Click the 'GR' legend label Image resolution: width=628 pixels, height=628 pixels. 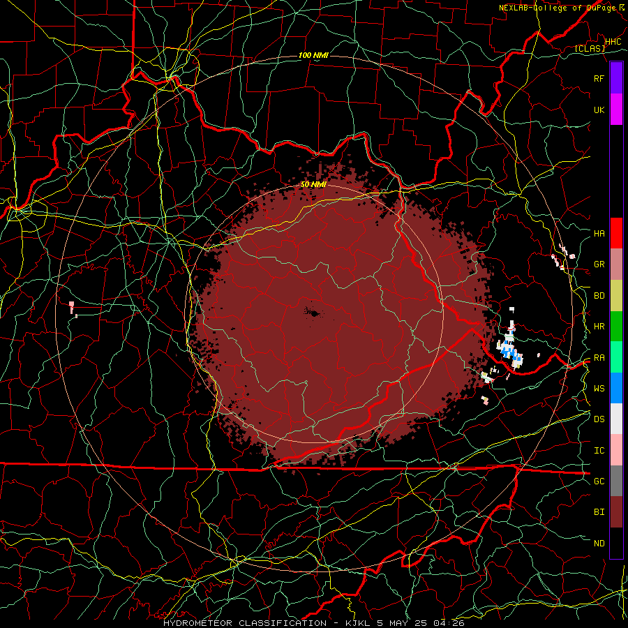[599, 264]
